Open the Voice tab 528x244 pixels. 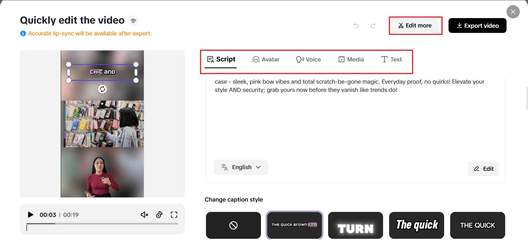pyautogui.click(x=309, y=59)
